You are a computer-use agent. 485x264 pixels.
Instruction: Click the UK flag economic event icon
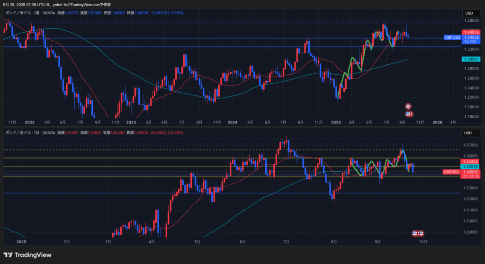[408, 106]
